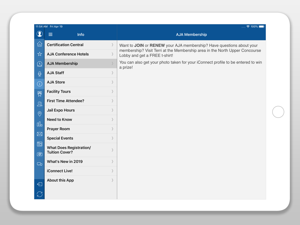This screenshot has height=225, width=300.
Task: Click chevron beside AJA Conference Hotels
Action: click(112, 54)
